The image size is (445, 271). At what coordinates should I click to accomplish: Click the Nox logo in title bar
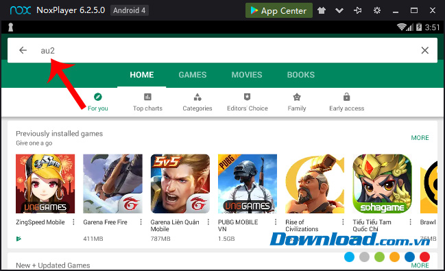[21, 10]
